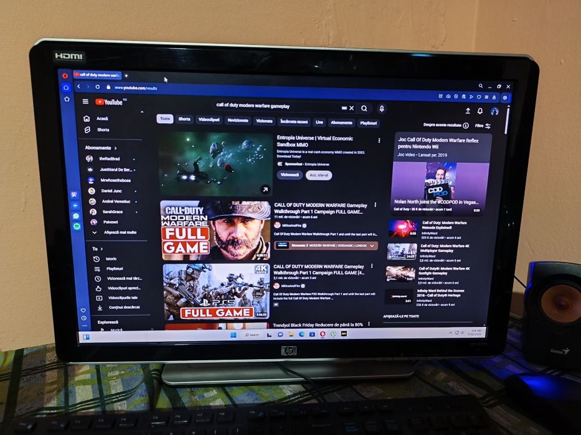
Task: Expand Moments MODERN WARFARE VERDANSK LONDON chevron
Action: [x=372, y=246]
